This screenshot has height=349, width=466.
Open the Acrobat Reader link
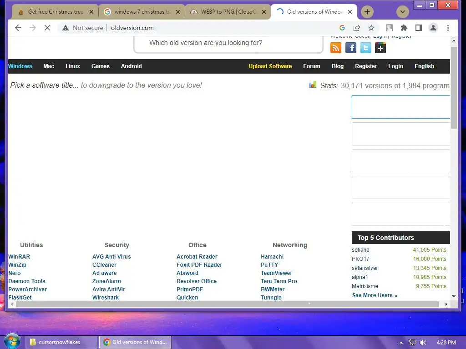197,256
